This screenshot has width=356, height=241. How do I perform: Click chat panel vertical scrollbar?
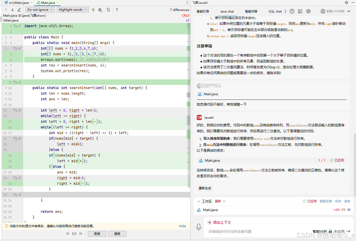pos(355,165)
